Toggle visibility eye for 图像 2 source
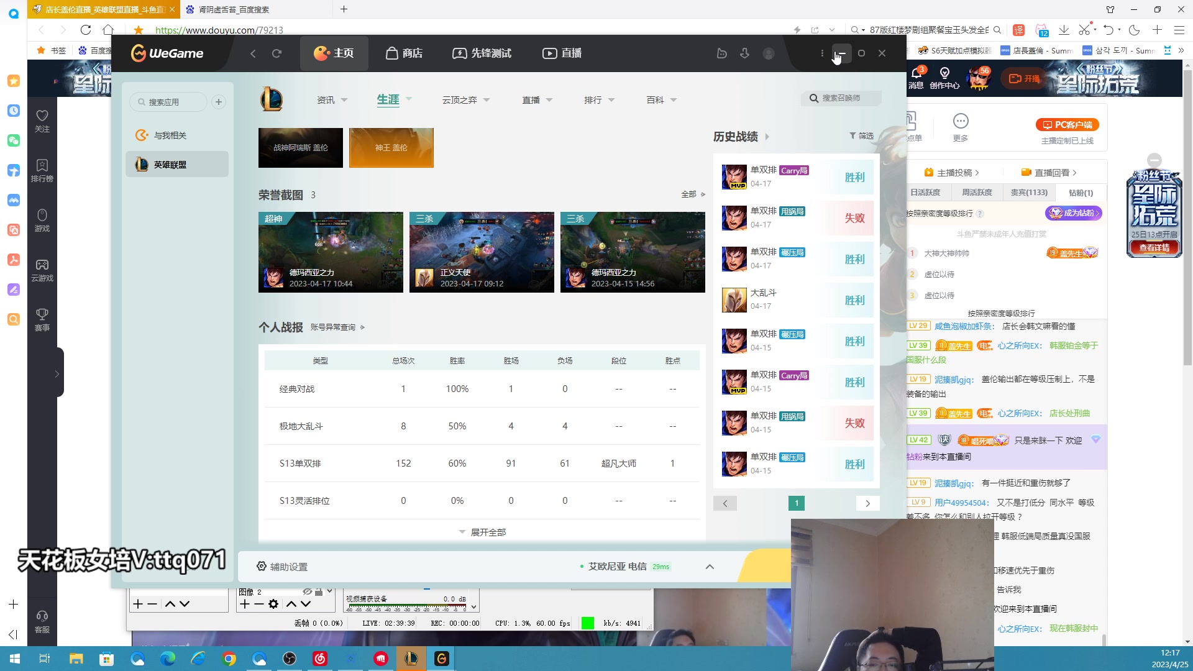 click(307, 591)
